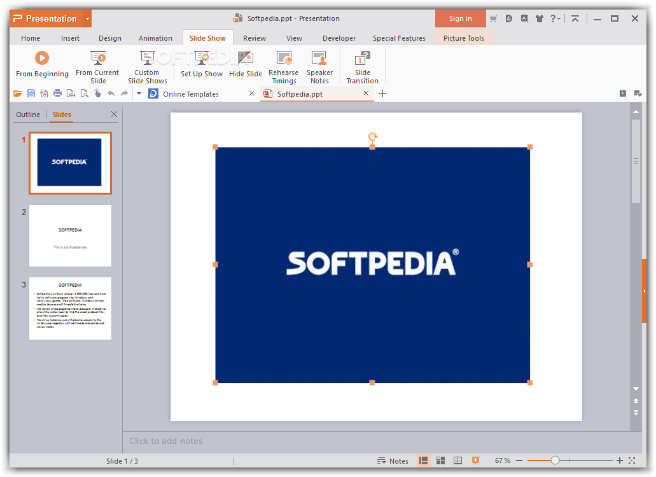Click the window list icon at tab bar right
This screenshot has width=656, height=477.
click(638, 93)
